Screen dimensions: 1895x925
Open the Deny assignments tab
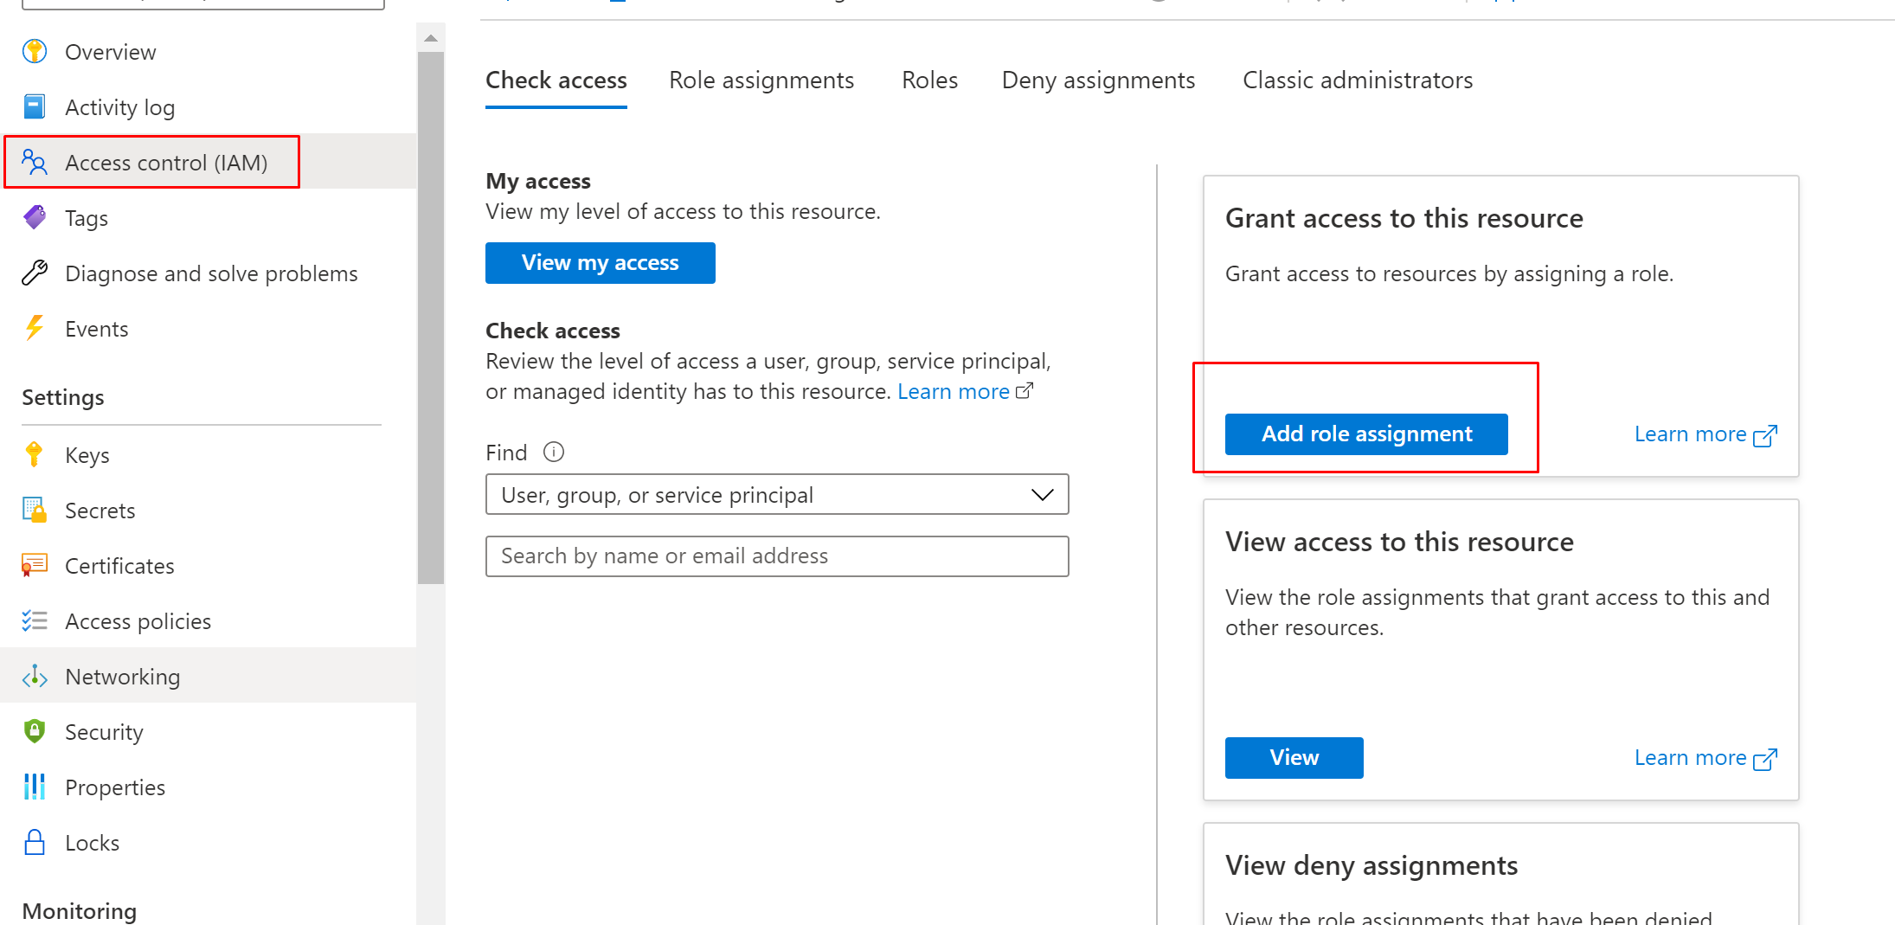[1097, 80]
